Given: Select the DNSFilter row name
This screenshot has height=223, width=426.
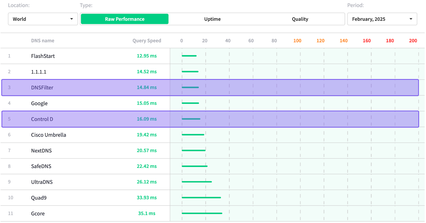Looking at the screenshot, I should [x=42, y=88].
